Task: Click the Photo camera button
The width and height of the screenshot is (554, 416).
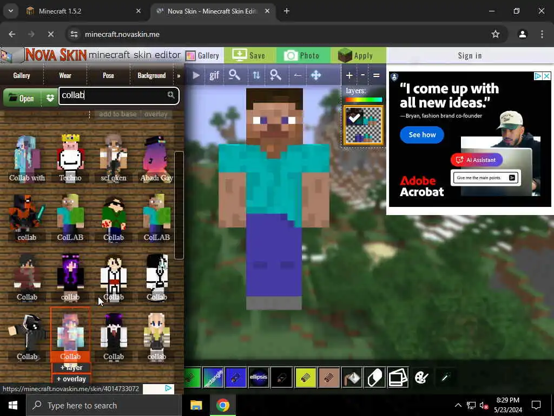Action: point(303,56)
